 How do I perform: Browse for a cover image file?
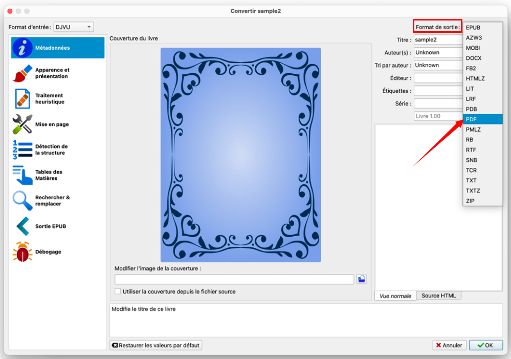(362, 279)
